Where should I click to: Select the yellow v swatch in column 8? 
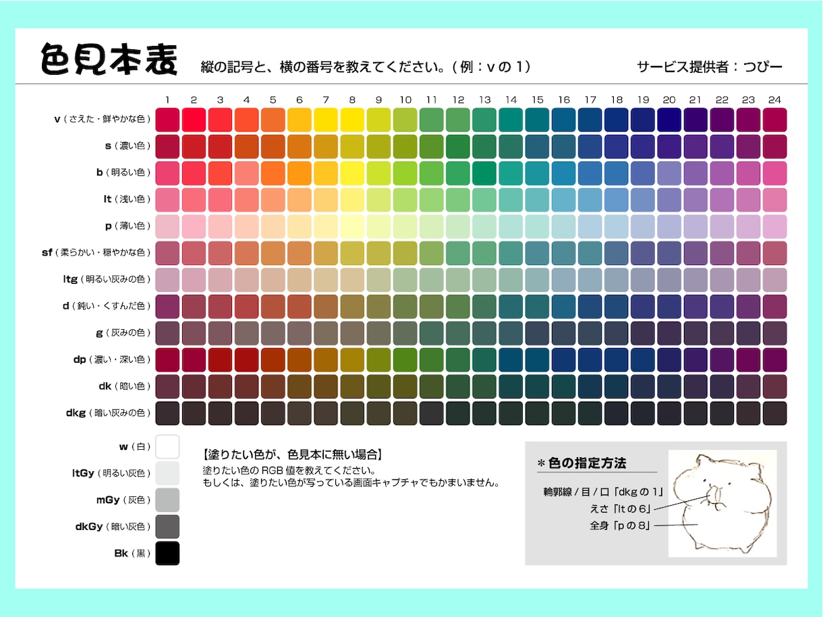click(352, 119)
